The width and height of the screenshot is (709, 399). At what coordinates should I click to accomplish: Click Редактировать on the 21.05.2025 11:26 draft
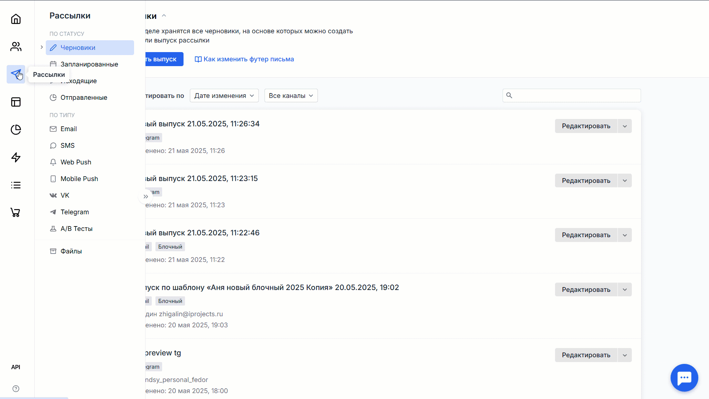click(586, 126)
